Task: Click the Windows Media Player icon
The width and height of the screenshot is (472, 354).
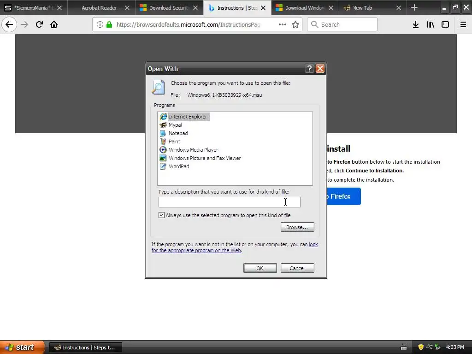Action: click(163, 150)
